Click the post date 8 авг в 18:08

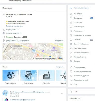[x=15, y=96]
